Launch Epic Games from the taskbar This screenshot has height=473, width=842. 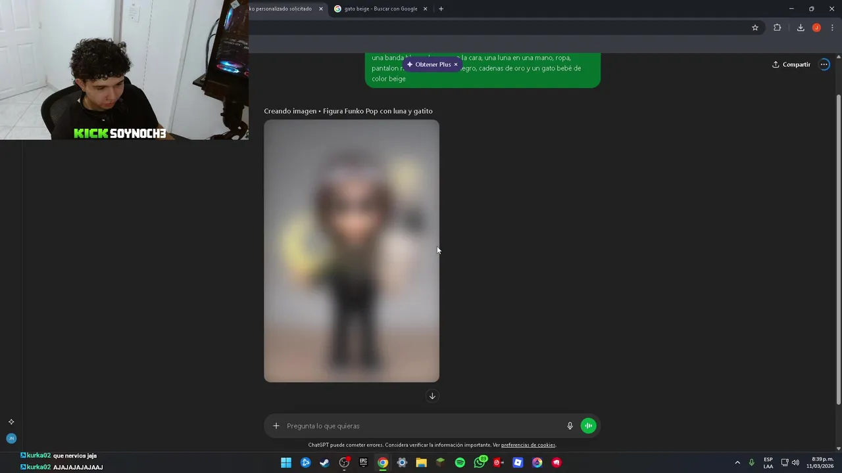[363, 462]
